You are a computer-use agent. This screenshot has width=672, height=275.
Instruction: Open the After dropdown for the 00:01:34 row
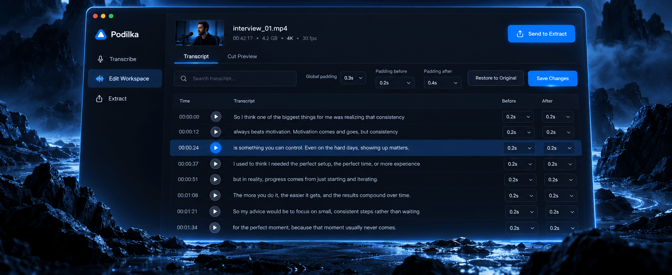tap(562, 228)
